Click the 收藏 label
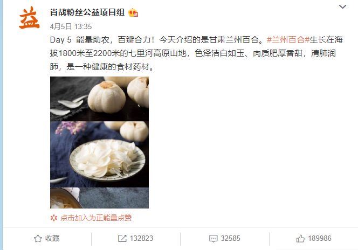This screenshot has width=358, height=250. (52, 238)
